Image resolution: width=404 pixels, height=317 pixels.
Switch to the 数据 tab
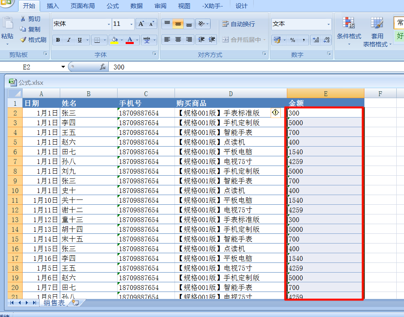coord(136,6)
